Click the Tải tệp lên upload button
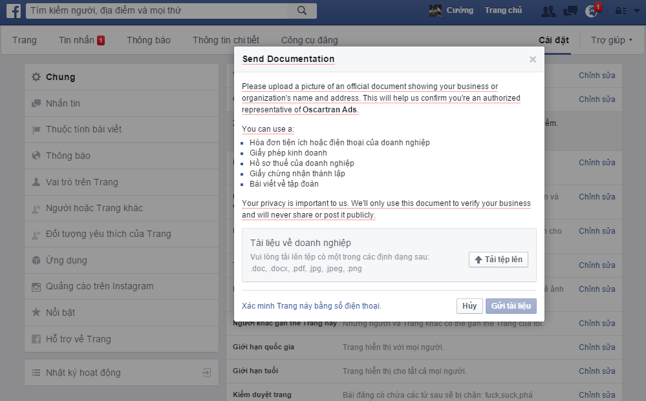The height and width of the screenshot is (401, 646). pyautogui.click(x=498, y=260)
